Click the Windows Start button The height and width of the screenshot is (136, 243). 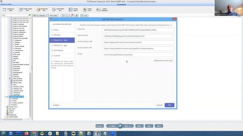click(x=3, y=133)
